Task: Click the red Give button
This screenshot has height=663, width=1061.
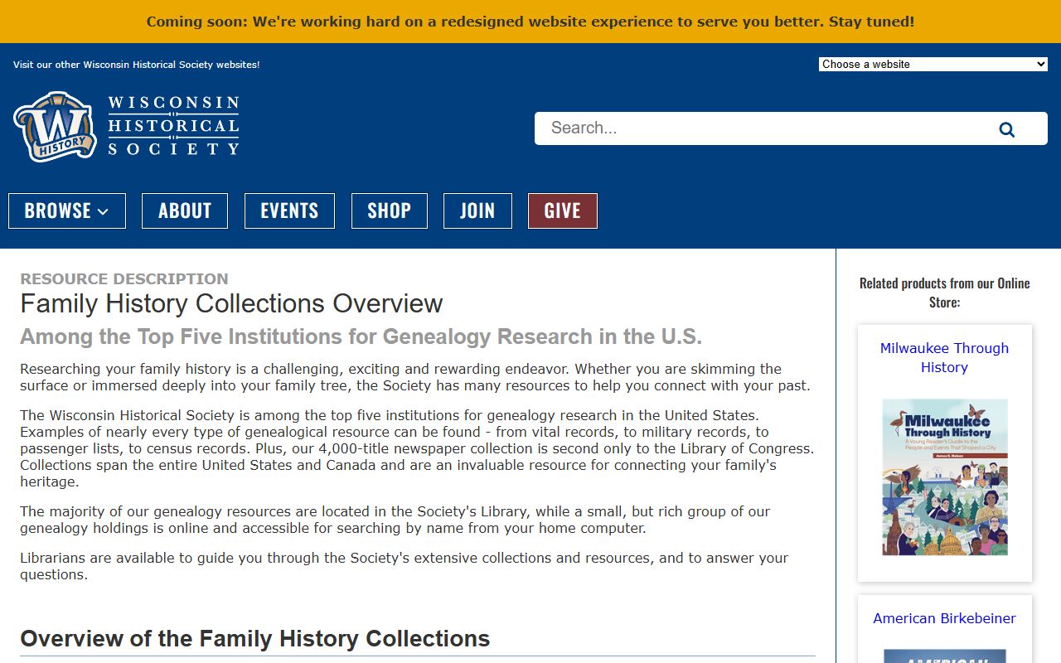Action: click(563, 211)
